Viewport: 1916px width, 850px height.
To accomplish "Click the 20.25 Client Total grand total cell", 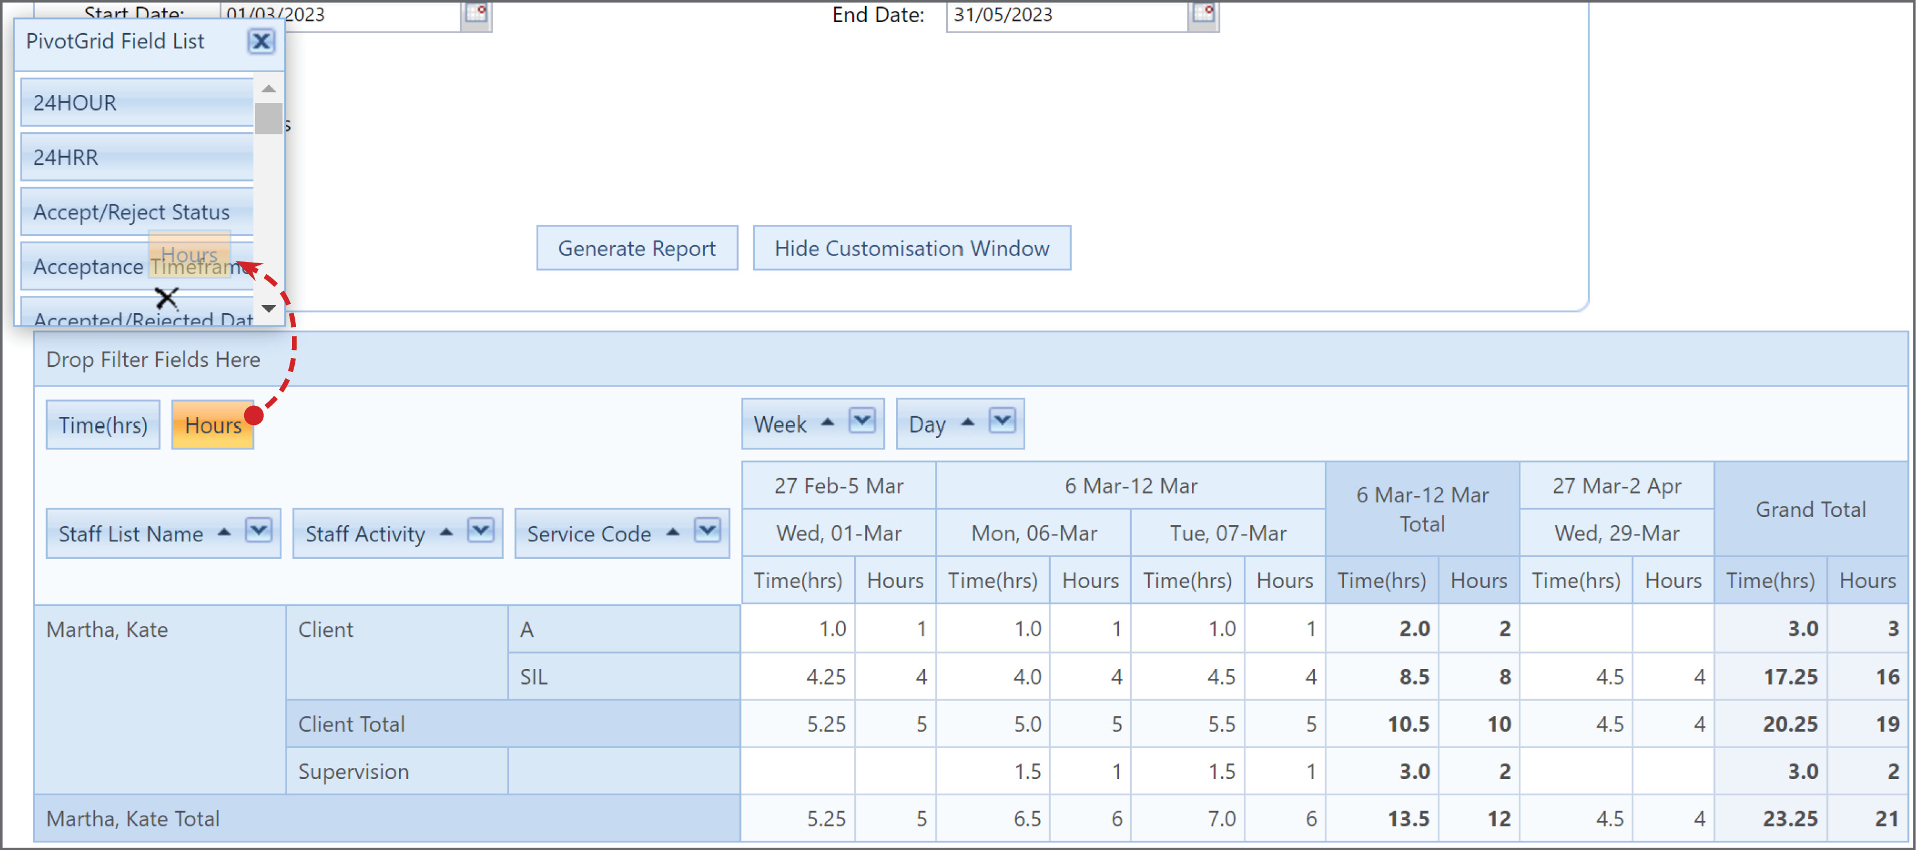I will (x=1771, y=724).
